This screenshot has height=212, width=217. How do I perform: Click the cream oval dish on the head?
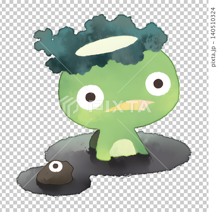tap(106, 46)
